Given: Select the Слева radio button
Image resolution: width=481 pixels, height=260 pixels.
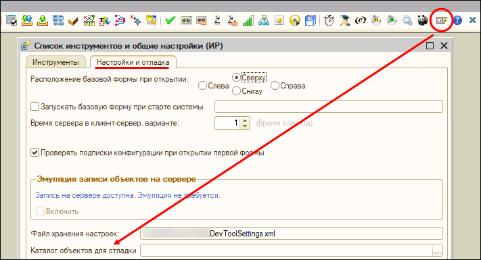Looking at the screenshot, I should 202,86.
